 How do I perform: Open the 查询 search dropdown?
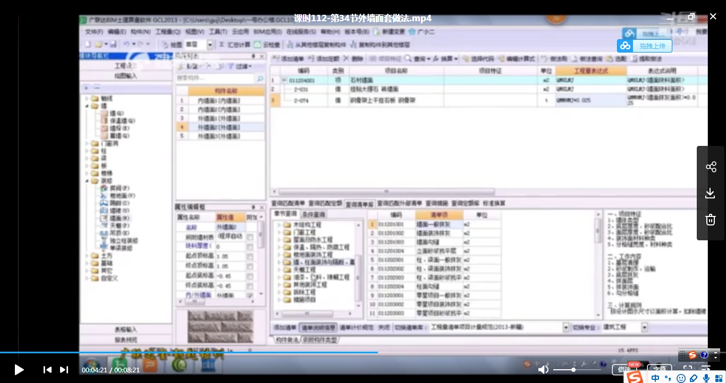(418, 59)
